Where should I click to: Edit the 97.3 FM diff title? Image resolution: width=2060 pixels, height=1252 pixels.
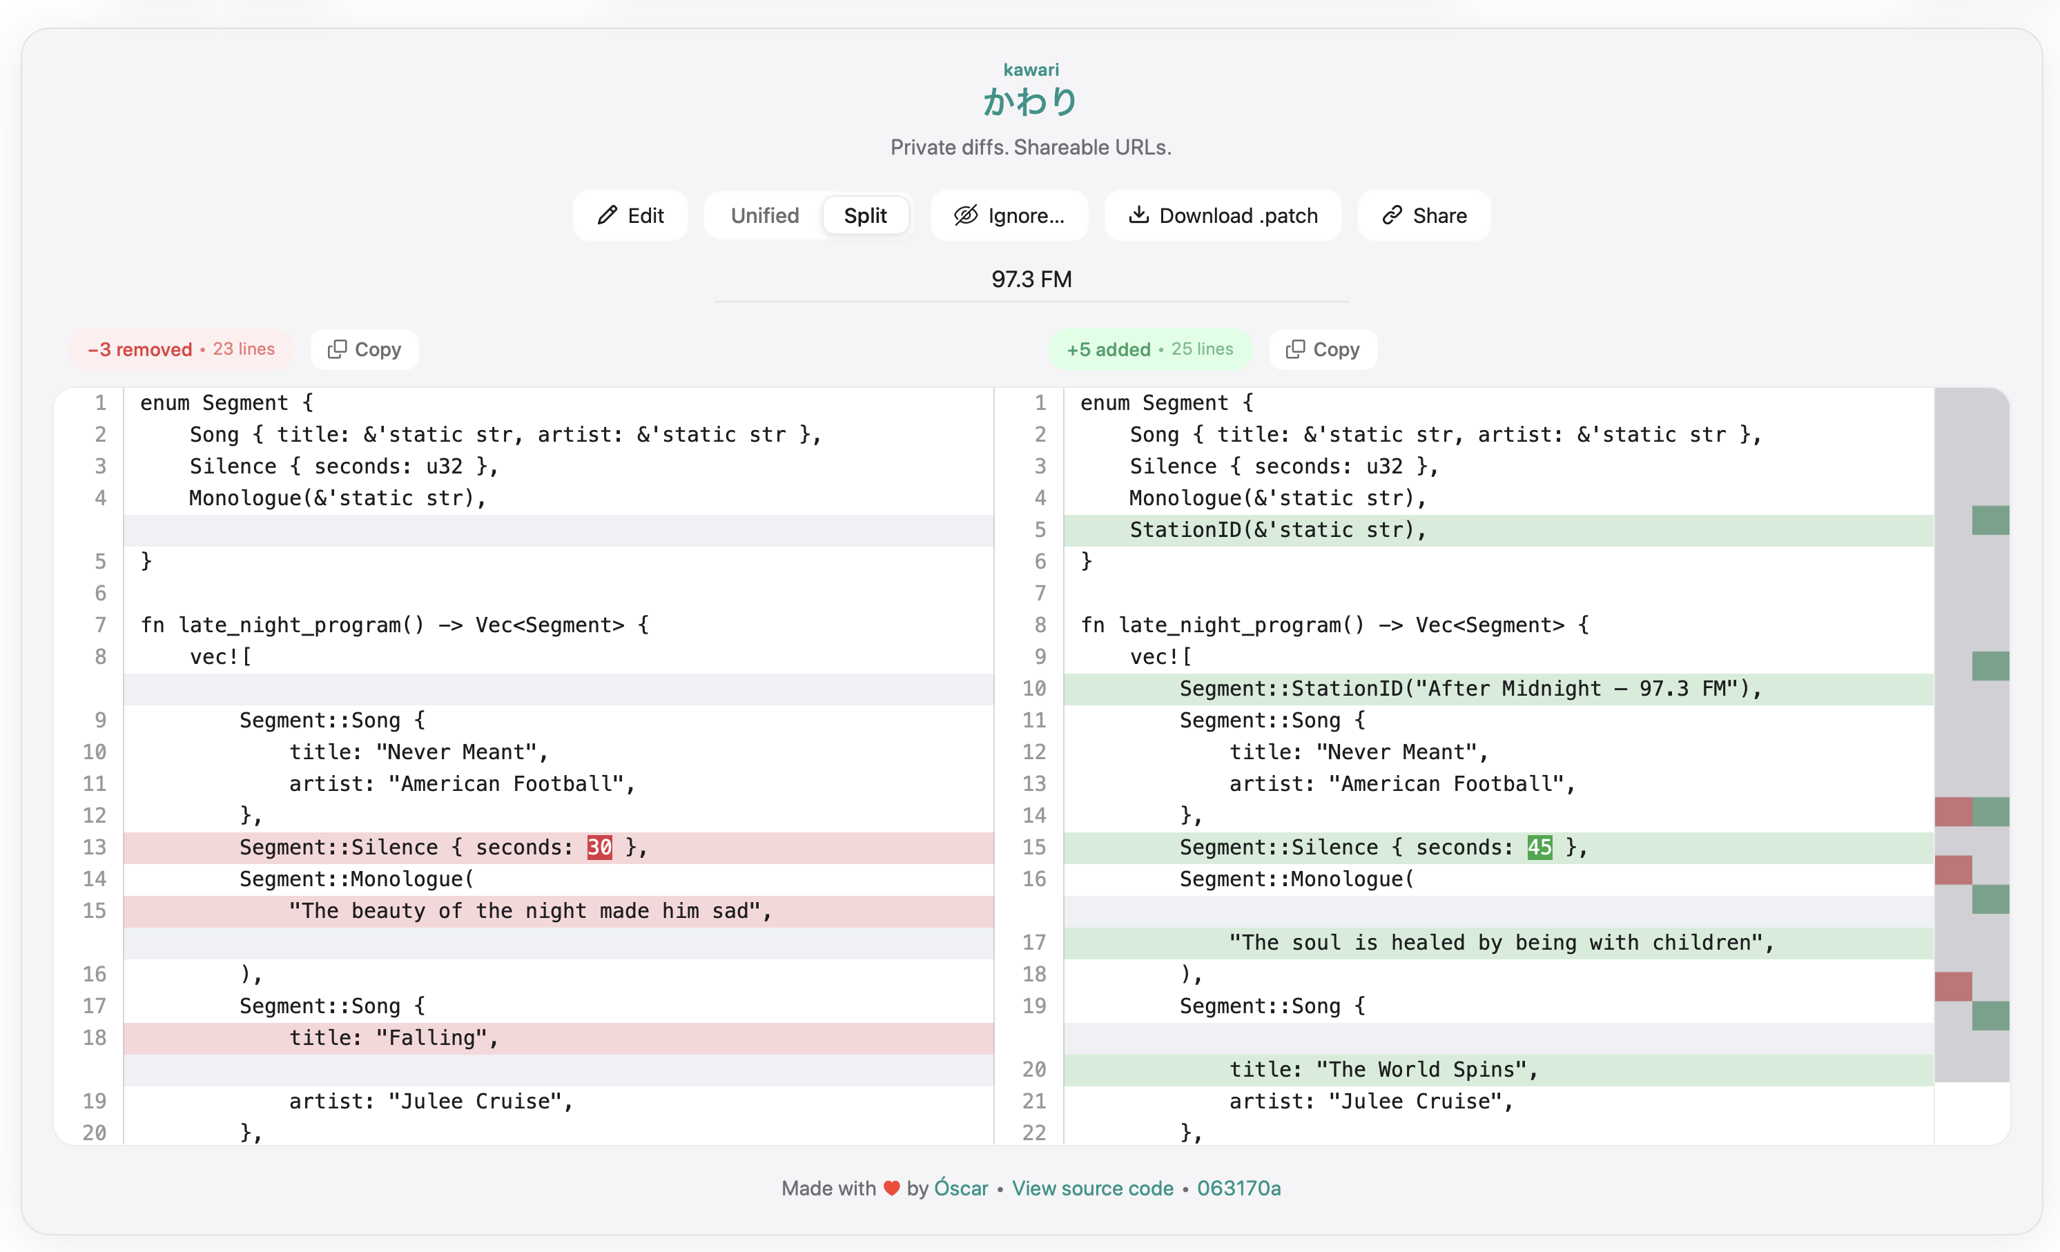[x=1030, y=279]
